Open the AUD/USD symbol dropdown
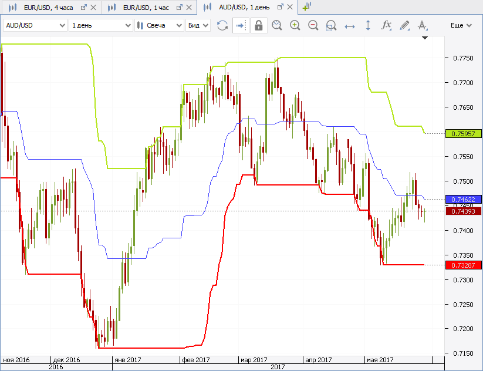Screen dimensions: 483x371 point(35,25)
